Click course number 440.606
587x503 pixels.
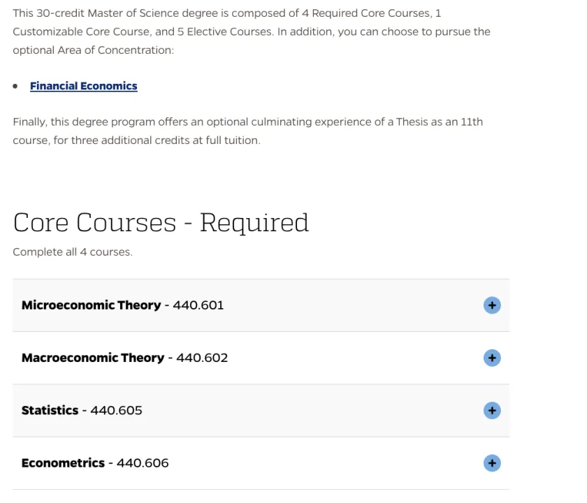(x=143, y=462)
